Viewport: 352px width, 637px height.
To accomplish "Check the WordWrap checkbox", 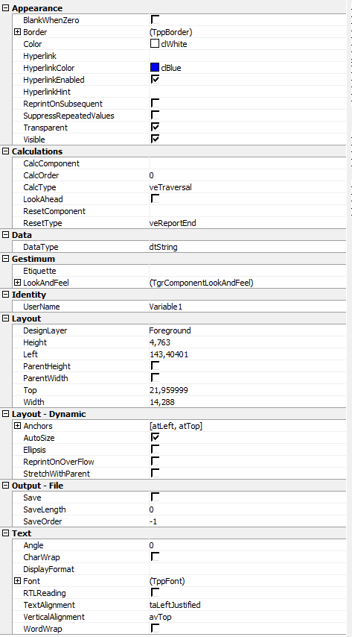I will click(x=155, y=628).
